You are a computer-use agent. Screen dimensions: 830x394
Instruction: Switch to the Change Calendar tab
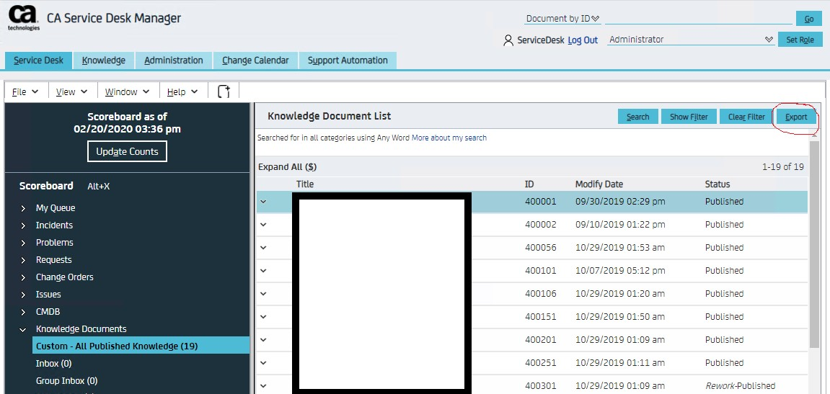255,61
